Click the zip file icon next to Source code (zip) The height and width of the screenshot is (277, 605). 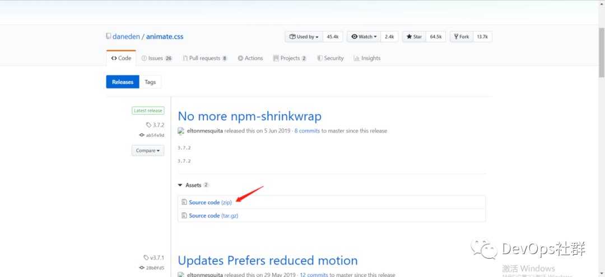[184, 202]
